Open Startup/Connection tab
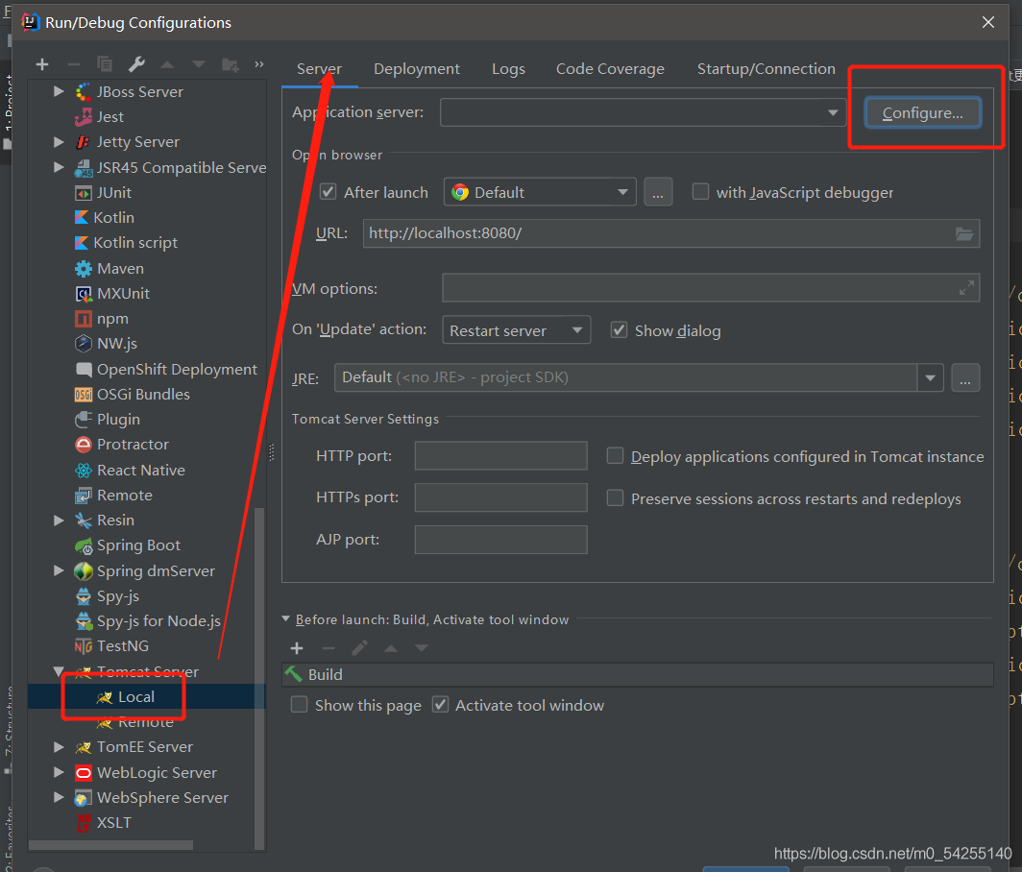The height and width of the screenshot is (872, 1022). [766, 69]
